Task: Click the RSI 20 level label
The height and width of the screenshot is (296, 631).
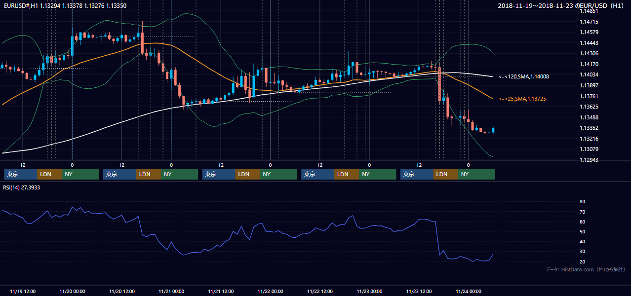Action: coord(582,261)
